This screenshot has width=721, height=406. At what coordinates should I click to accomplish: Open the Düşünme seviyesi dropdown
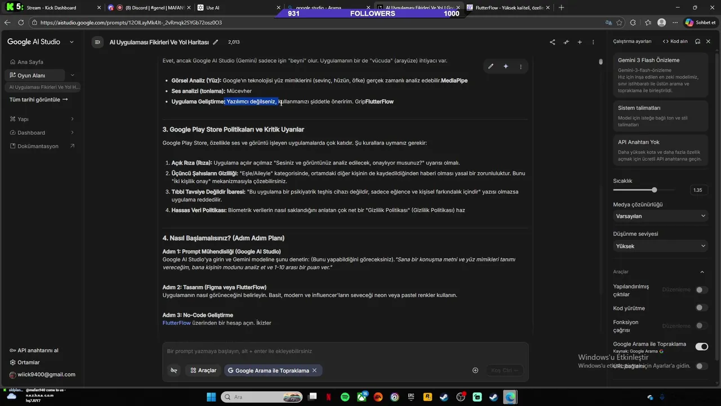[661, 246]
